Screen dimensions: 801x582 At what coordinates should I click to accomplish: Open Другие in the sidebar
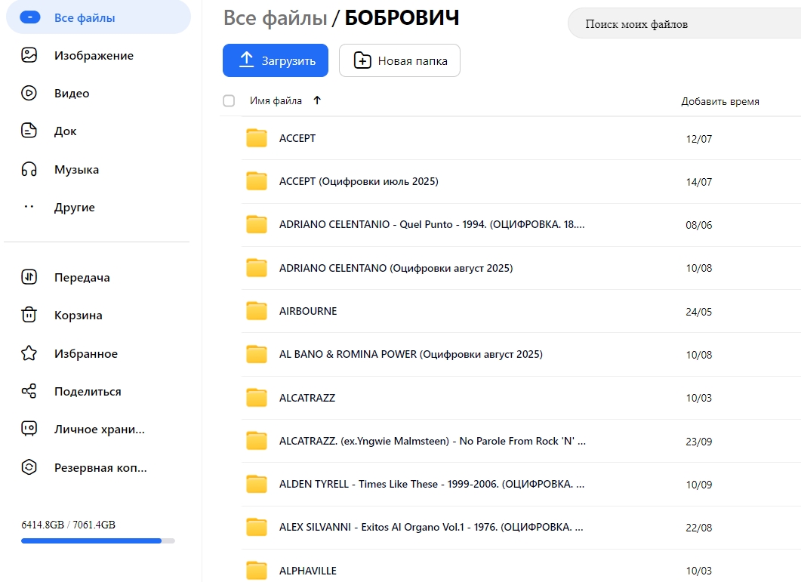(x=75, y=208)
